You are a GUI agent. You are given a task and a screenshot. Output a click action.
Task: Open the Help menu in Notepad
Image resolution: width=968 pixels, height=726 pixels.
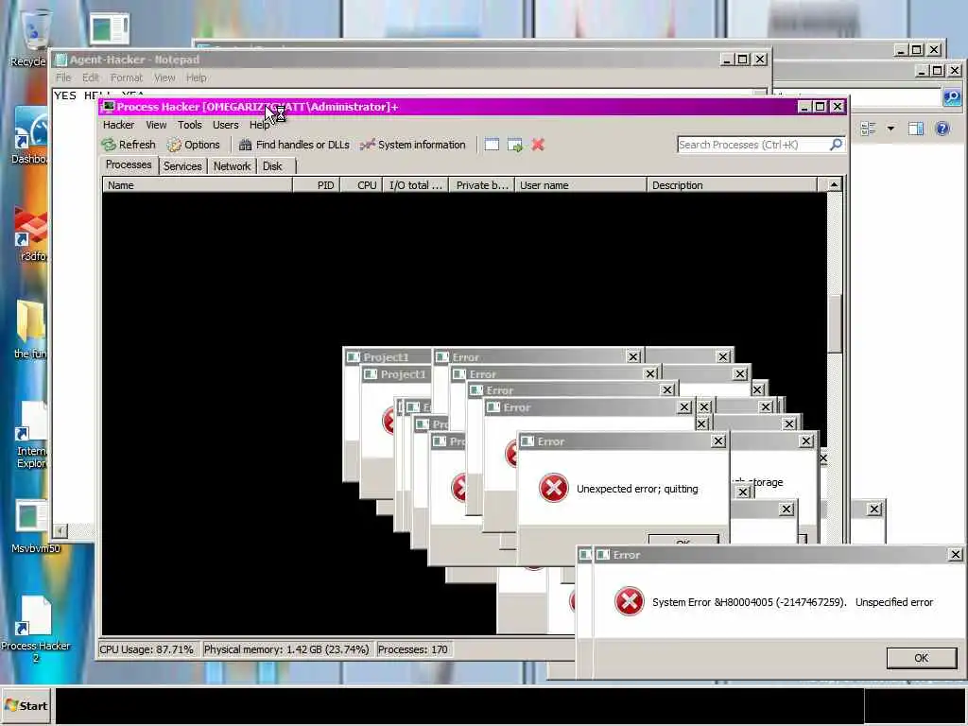click(197, 78)
